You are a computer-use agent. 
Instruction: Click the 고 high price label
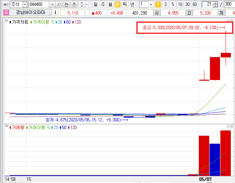pos(189,13)
